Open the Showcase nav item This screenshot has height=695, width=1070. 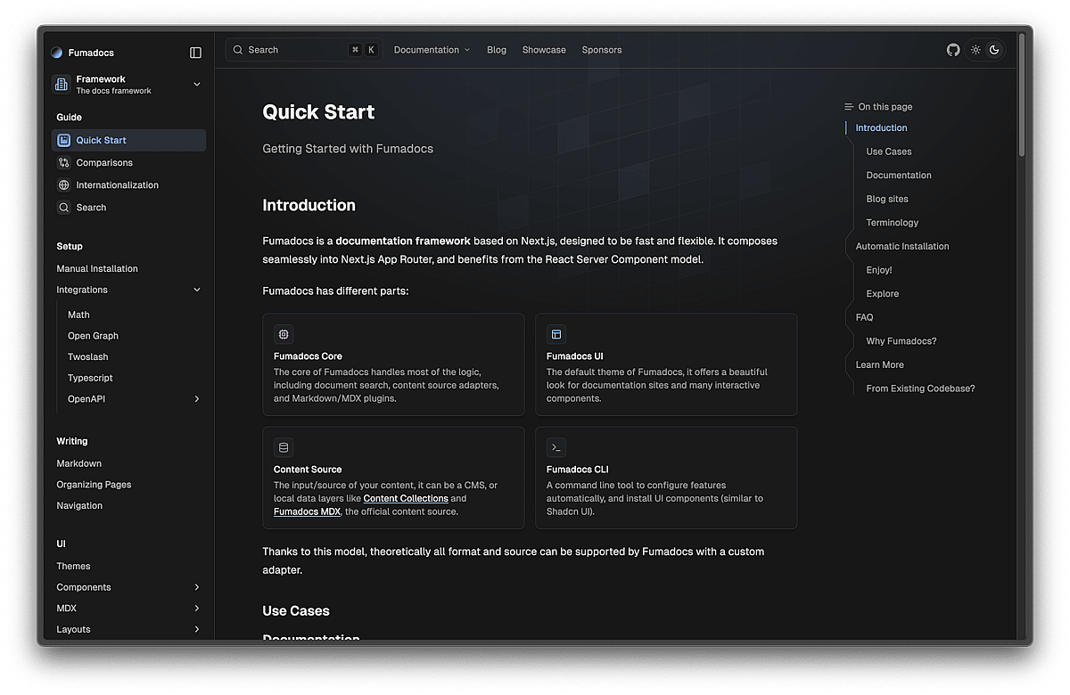[x=544, y=50]
